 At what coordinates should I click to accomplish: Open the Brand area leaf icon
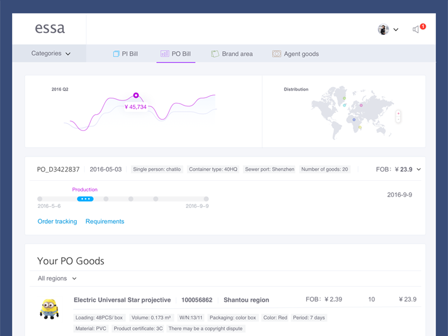click(215, 54)
